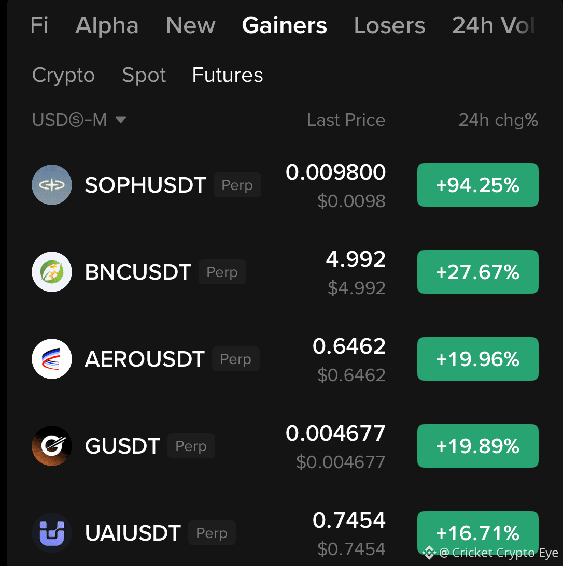Sort by the 24h chg% column
Viewport: 563px width, 566px height.
[x=498, y=120]
